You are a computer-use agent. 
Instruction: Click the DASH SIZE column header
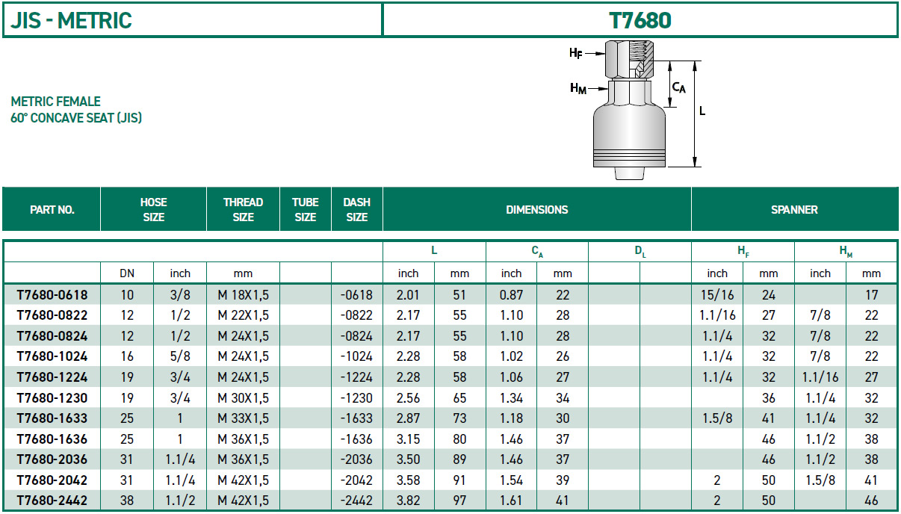[356, 210]
